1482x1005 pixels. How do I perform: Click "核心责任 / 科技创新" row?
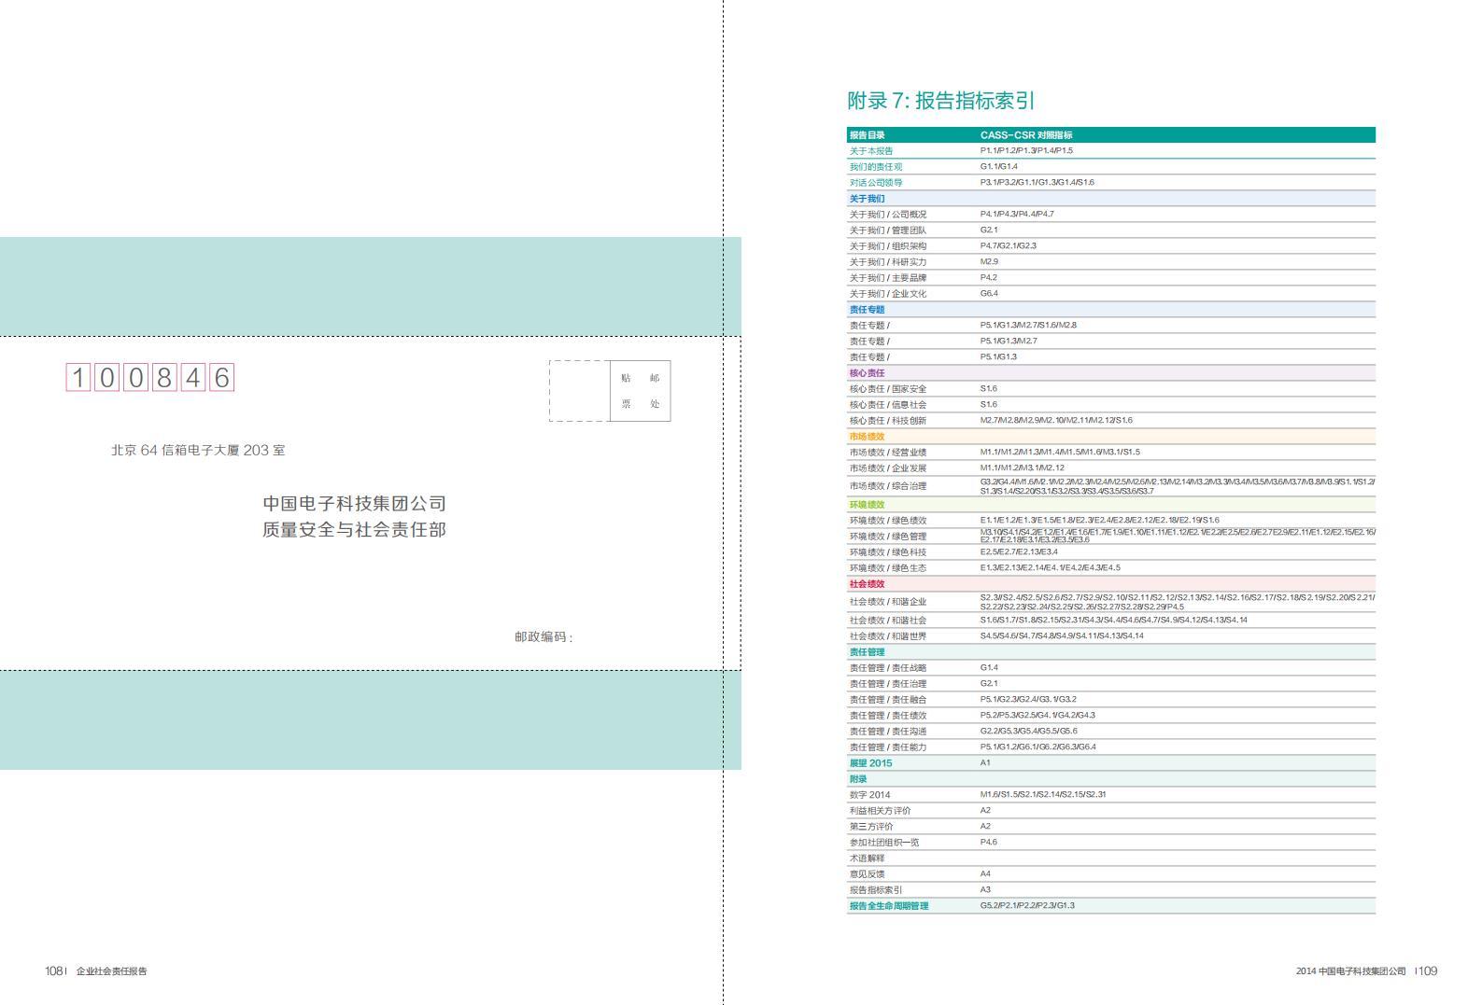click(1111, 421)
